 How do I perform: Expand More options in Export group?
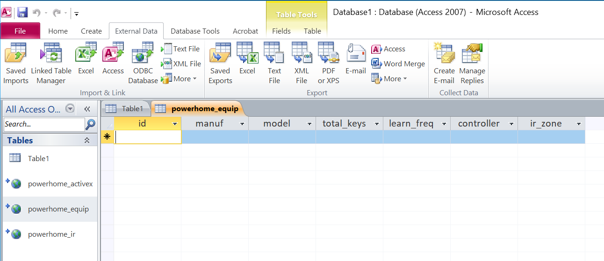click(x=389, y=78)
